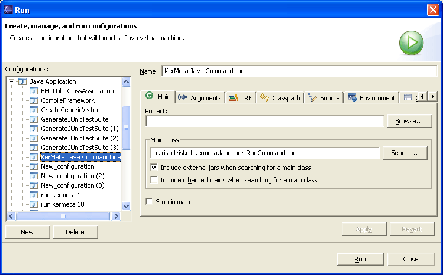The height and width of the screenshot is (275, 443).
Task: Click the horizontal scrollbar thumb in configurations list
Action: 63,217
